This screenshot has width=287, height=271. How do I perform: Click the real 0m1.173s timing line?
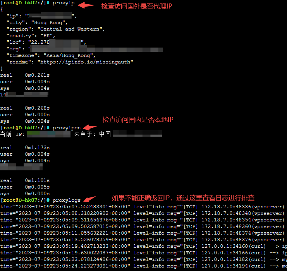click(x=25, y=148)
